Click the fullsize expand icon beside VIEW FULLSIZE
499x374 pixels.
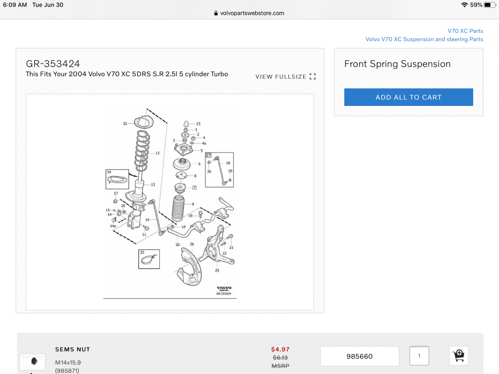pyautogui.click(x=313, y=76)
